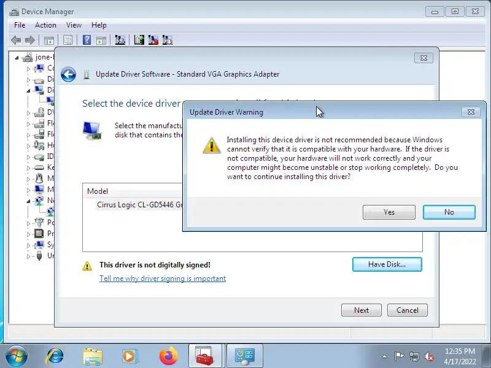Select the USB controllers plug icon

pos(39,256)
